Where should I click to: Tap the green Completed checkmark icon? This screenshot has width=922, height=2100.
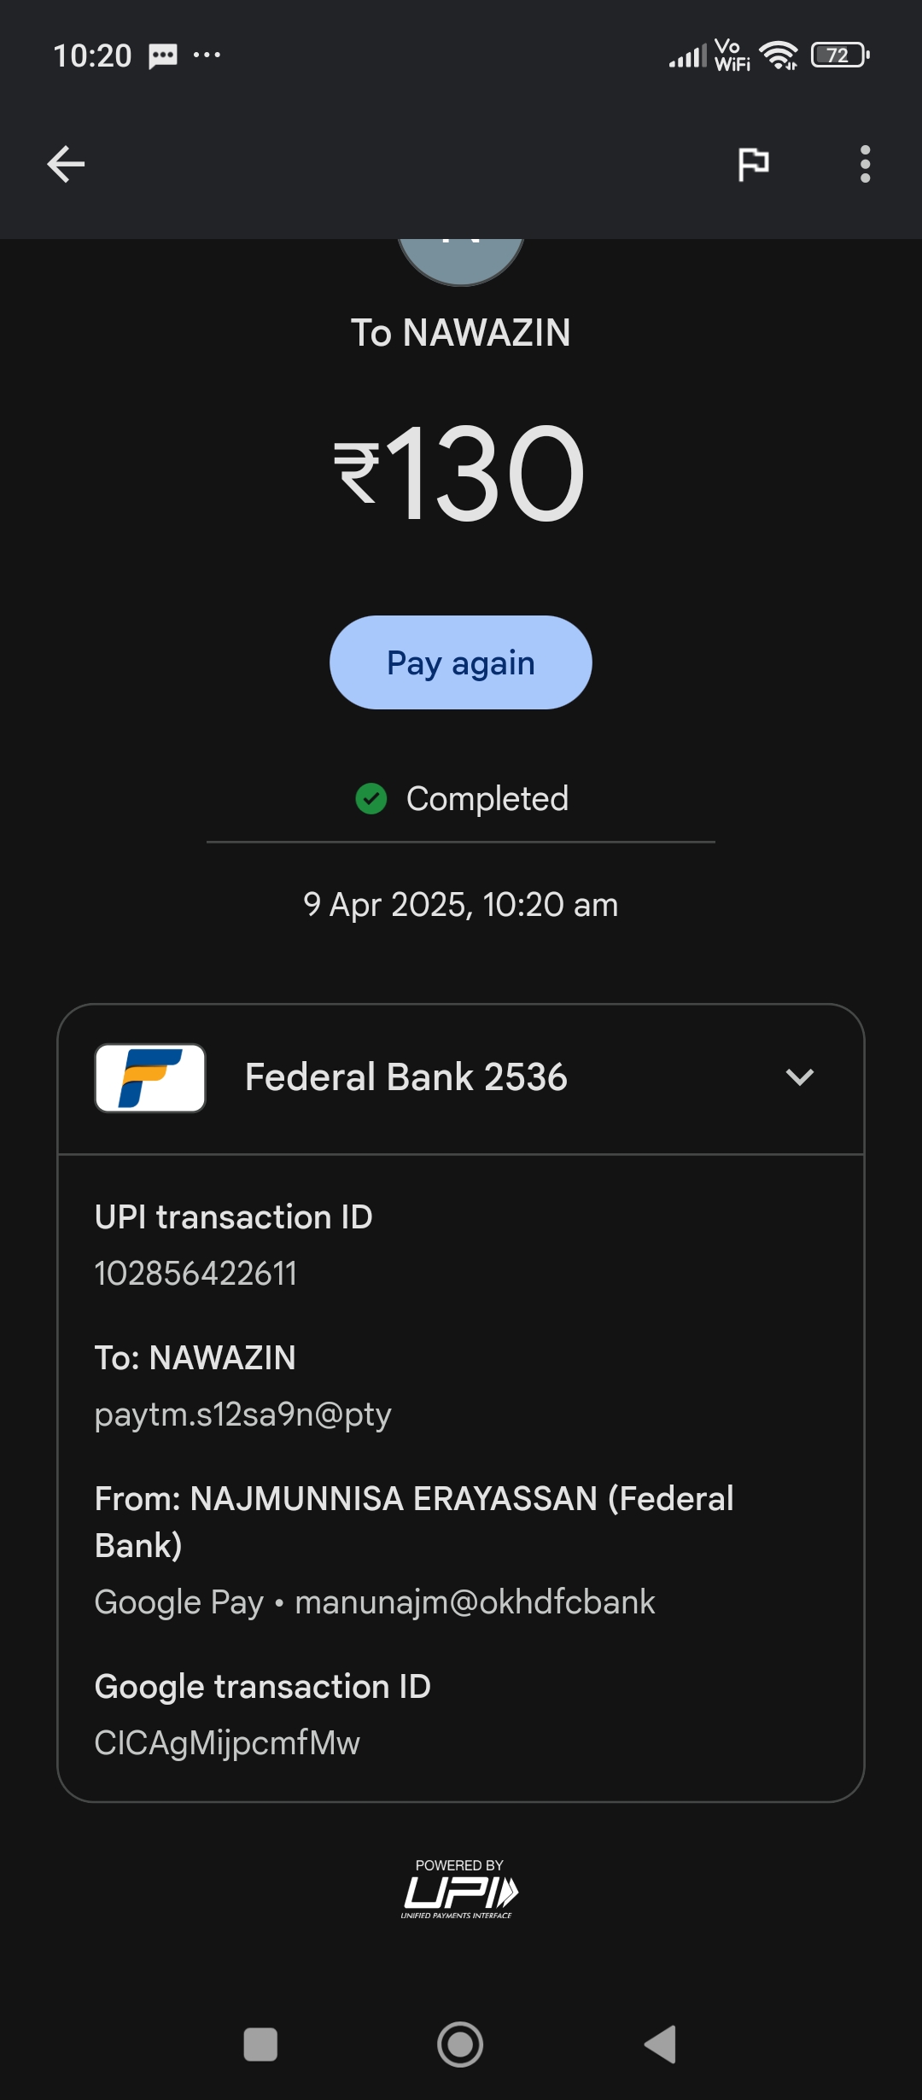[x=371, y=799]
